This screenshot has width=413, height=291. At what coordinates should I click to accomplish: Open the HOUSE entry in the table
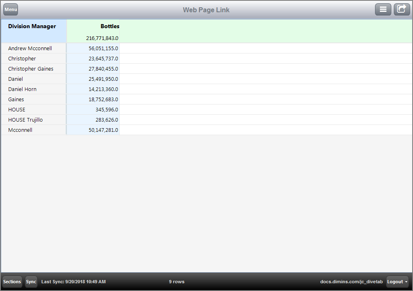[16, 109]
